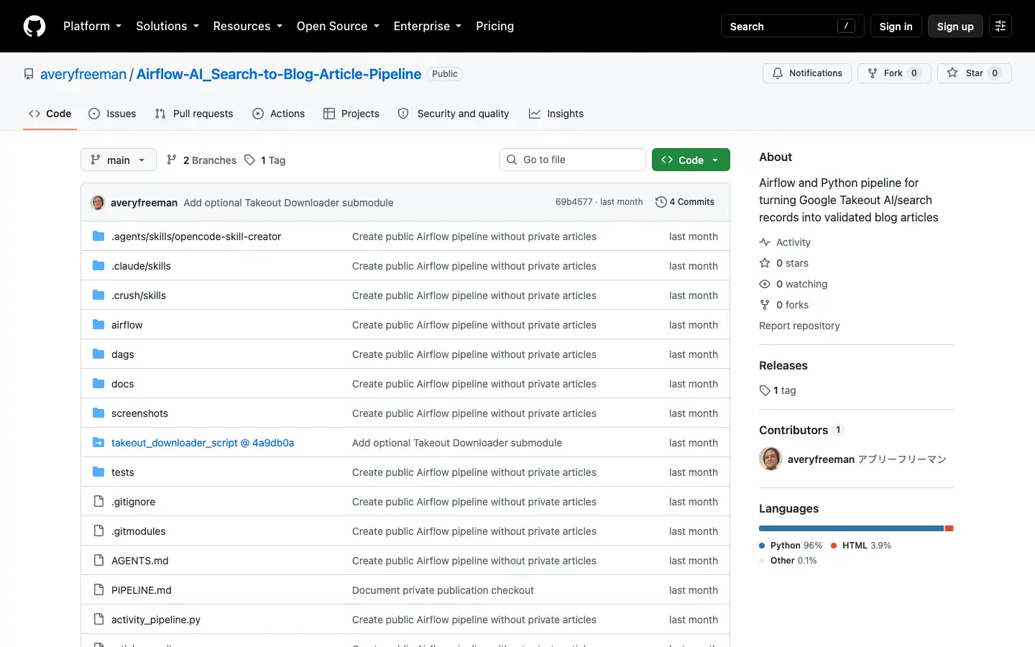Image resolution: width=1035 pixels, height=647 pixels.
Task: Click the Sign in button
Action: coord(896,26)
